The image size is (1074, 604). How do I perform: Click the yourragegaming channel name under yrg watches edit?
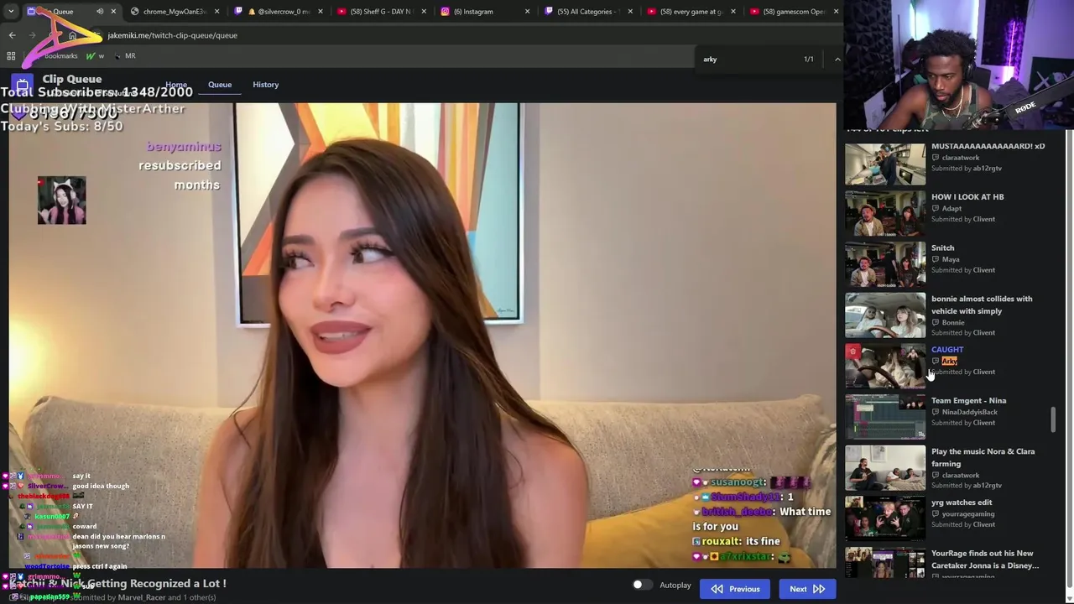pos(967,514)
